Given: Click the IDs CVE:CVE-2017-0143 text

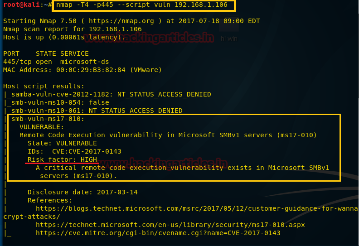Looking at the screenshot, I should click(74, 151).
